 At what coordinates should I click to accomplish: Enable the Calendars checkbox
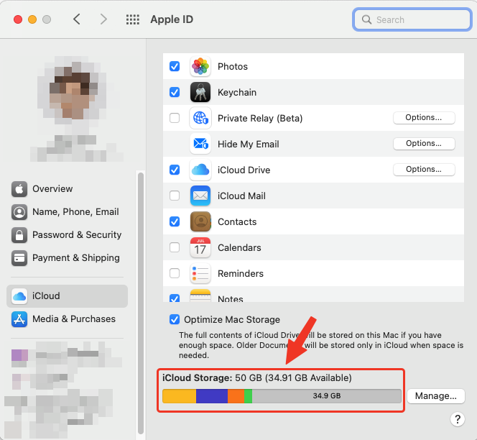point(175,247)
